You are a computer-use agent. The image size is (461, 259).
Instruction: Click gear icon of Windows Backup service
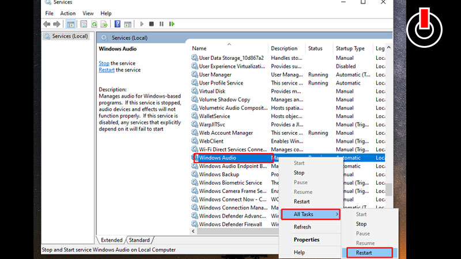click(195, 174)
